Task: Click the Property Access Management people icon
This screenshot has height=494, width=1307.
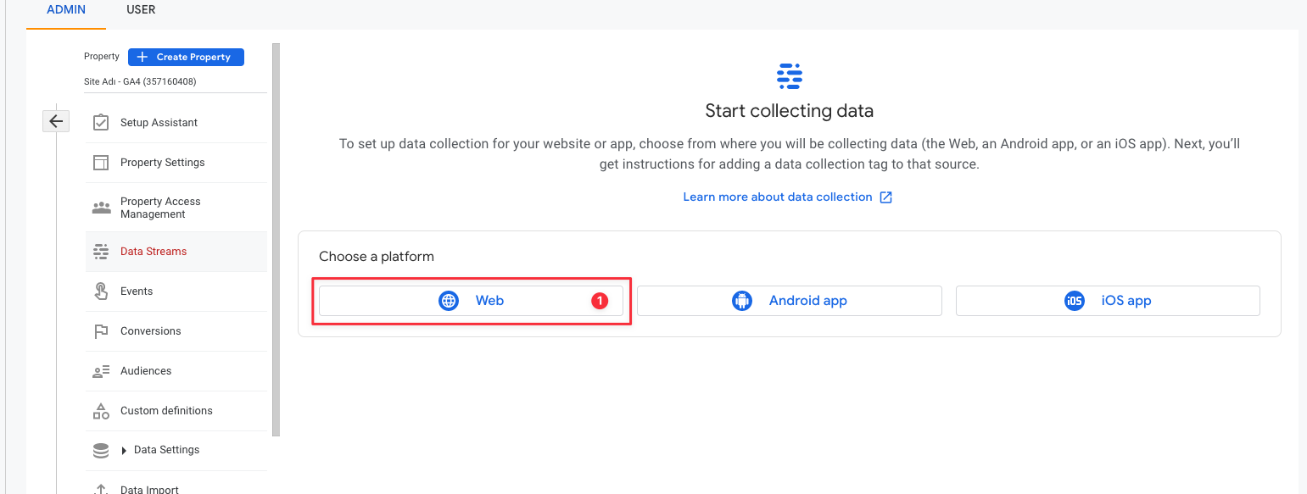Action: 101,208
